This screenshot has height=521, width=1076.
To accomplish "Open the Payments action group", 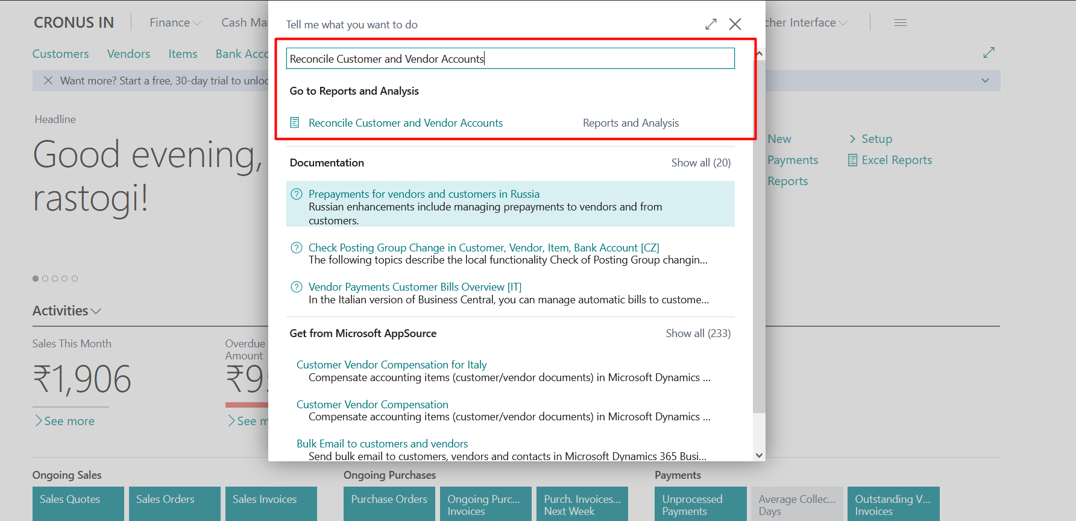I will (793, 160).
